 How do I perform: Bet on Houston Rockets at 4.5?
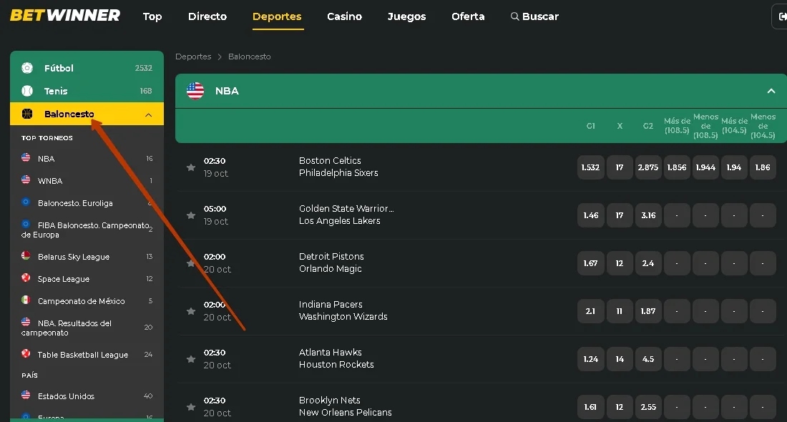point(648,359)
